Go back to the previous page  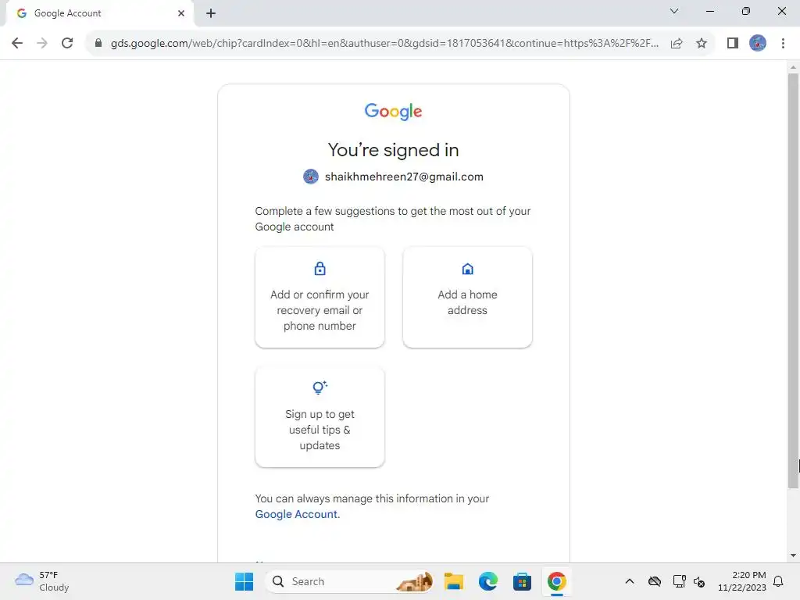17,43
